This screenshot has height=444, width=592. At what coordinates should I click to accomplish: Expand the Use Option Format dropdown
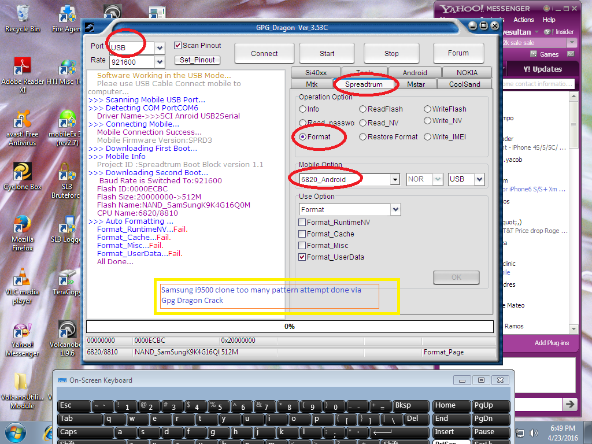tap(395, 209)
